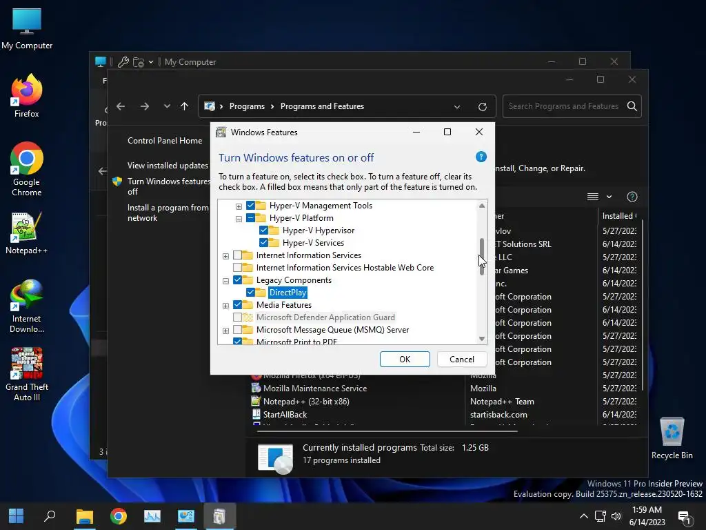Image resolution: width=706 pixels, height=530 pixels.
Task: Click scroll down arrow in features list
Action: [482, 338]
